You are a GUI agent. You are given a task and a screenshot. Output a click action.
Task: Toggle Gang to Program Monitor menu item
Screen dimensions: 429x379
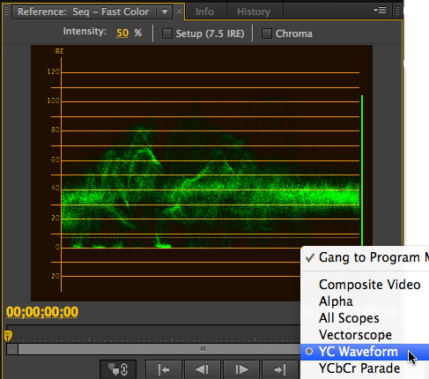pyautogui.click(x=365, y=257)
